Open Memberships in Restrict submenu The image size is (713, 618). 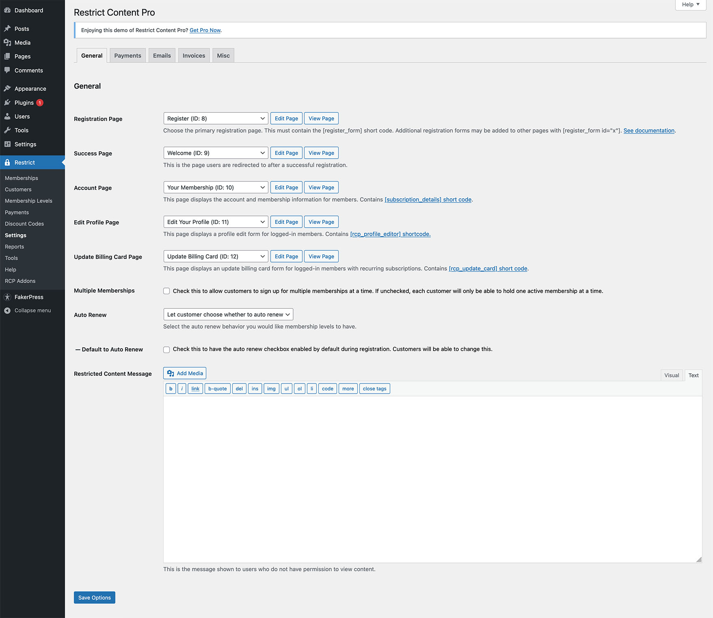click(22, 178)
